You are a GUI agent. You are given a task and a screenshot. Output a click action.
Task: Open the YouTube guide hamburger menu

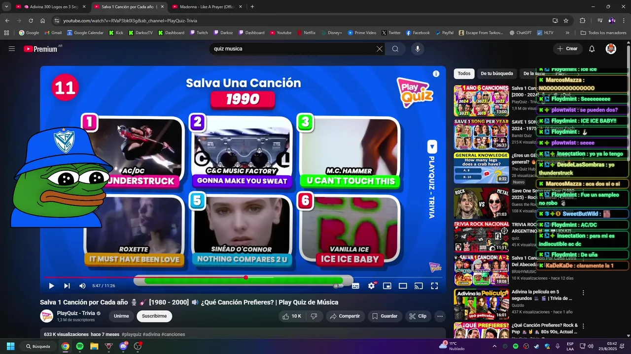pyautogui.click(x=12, y=49)
